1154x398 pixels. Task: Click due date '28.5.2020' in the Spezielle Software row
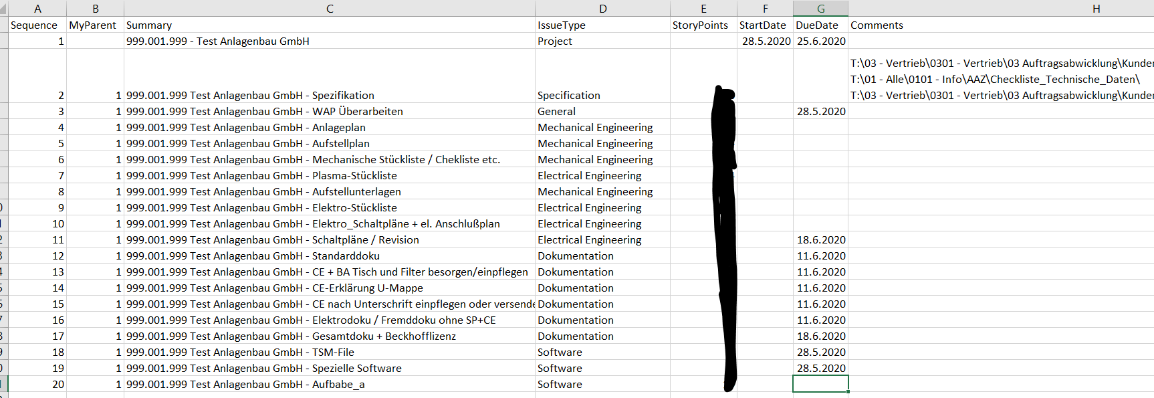click(x=820, y=368)
